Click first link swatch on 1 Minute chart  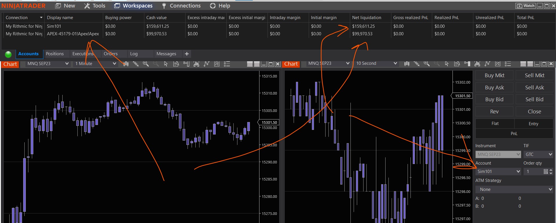click(x=250, y=64)
